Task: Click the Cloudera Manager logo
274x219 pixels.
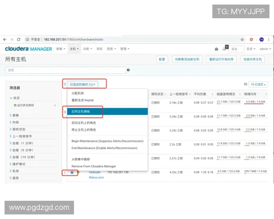Action: click(x=28, y=49)
